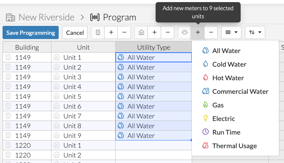The width and height of the screenshot is (284, 163).
Task: Click 1149 Unit 5 cell in Unit column
Action: [83, 96]
